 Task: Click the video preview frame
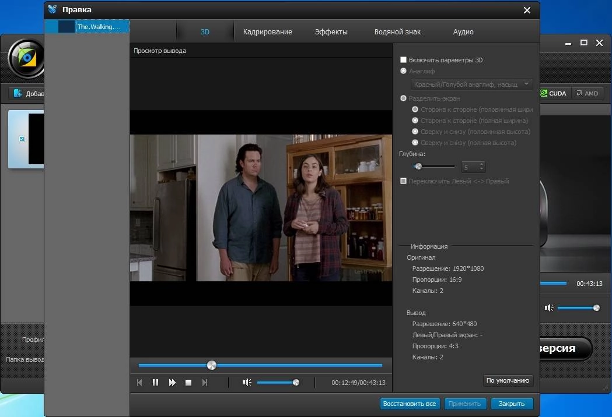(x=261, y=208)
